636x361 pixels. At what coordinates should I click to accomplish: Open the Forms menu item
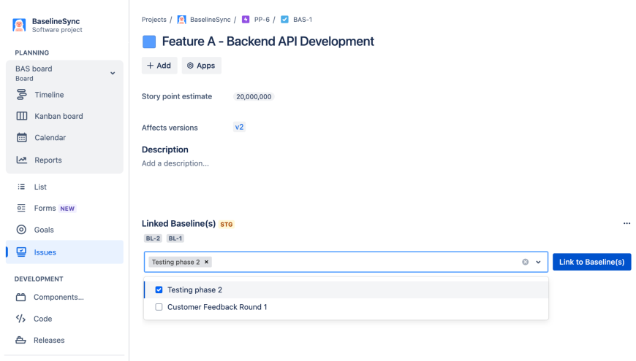[x=45, y=209]
